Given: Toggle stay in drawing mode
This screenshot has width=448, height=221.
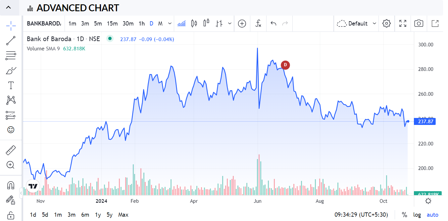Looking at the screenshot, I should [x=11, y=200].
